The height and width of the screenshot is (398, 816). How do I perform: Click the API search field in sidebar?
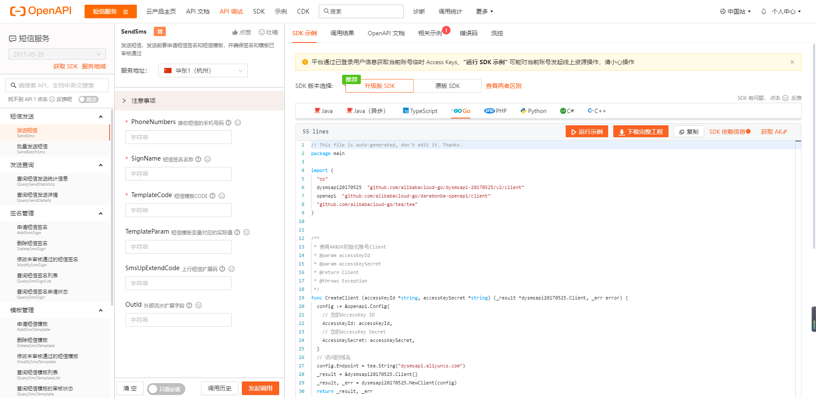57,85
